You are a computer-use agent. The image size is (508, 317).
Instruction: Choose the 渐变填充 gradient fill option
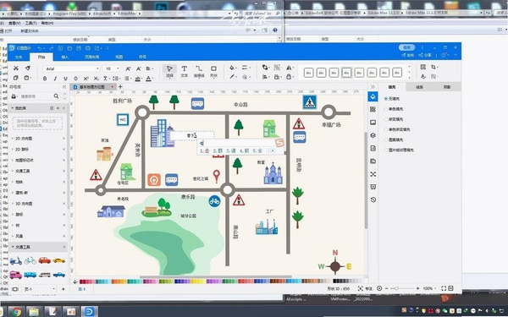coord(394,119)
